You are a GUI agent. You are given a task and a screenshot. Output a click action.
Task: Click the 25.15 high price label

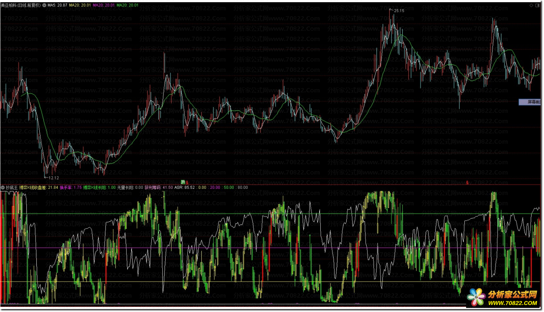399,11
